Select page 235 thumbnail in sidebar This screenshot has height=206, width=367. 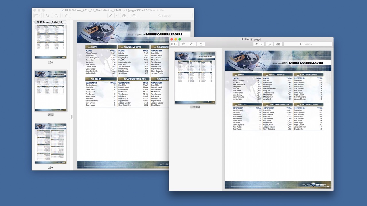click(x=50, y=91)
